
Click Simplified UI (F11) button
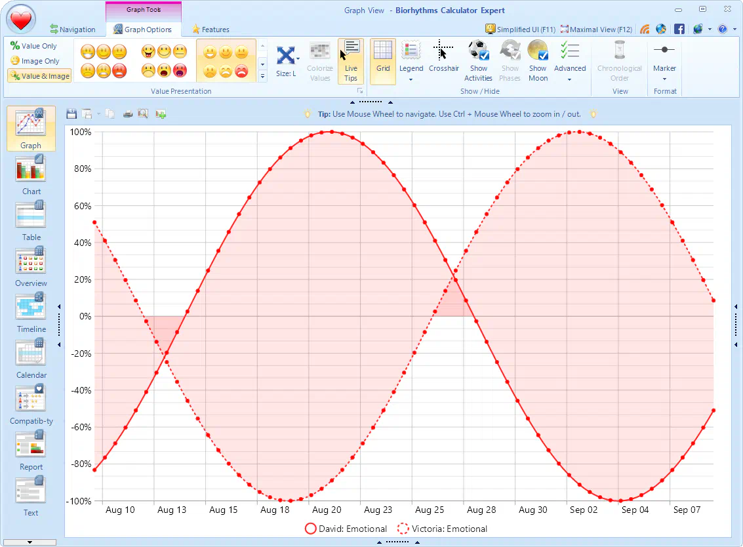(520, 30)
